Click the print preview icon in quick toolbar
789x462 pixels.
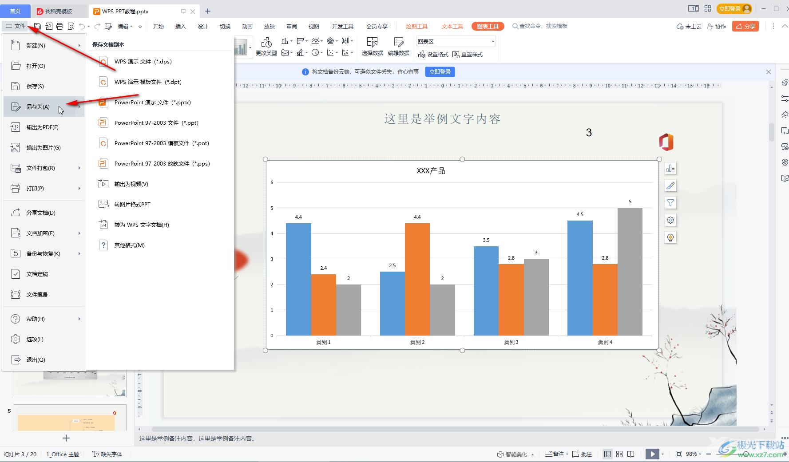71,27
